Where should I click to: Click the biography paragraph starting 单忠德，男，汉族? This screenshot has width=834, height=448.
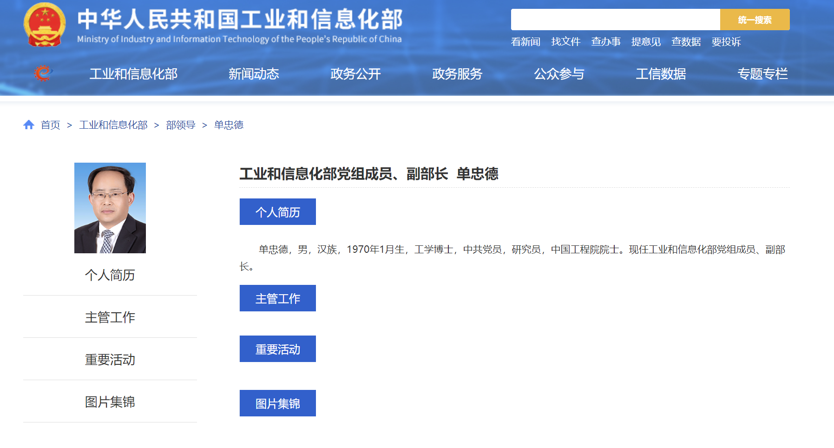[x=512, y=258]
